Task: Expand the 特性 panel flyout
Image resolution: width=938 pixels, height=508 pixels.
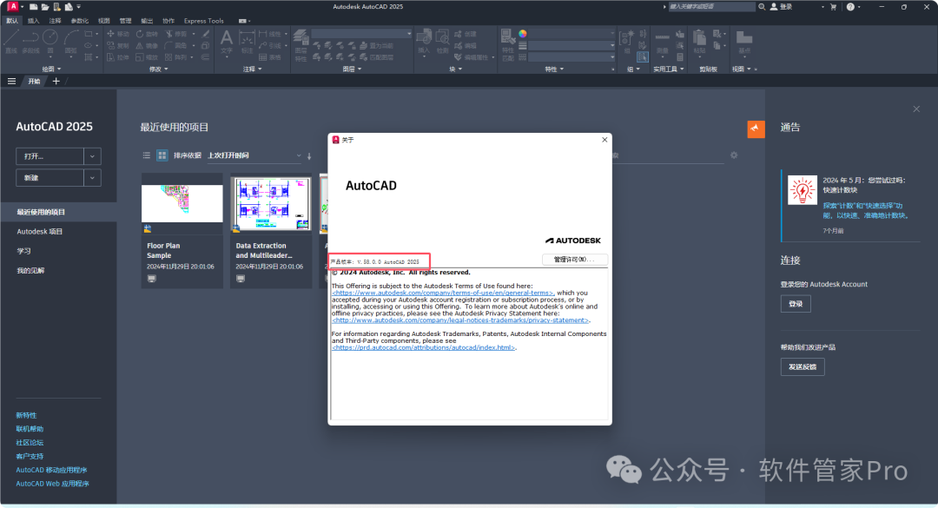Action: [554, 69]
